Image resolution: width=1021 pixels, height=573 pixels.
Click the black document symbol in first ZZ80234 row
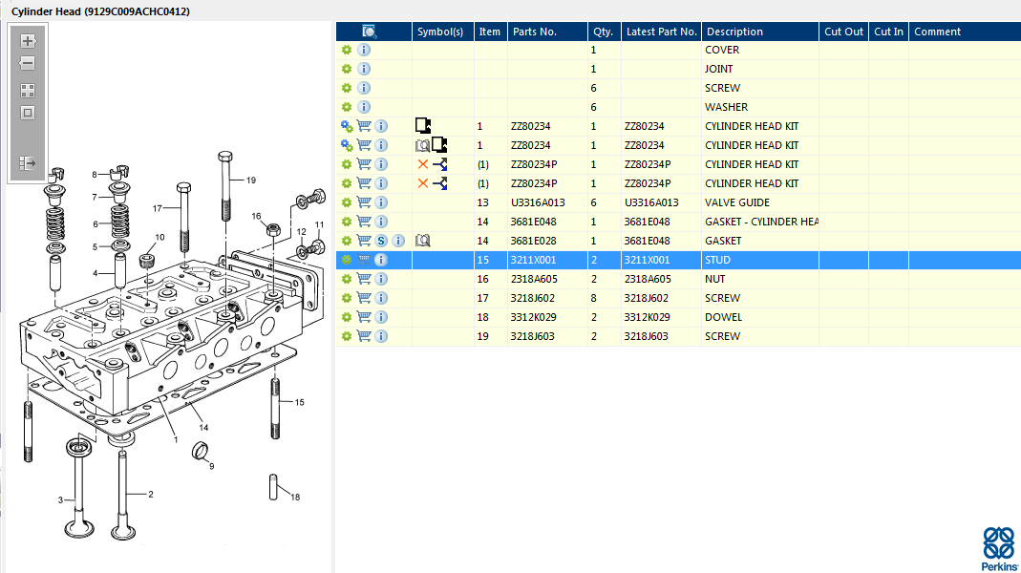[423, 126]
